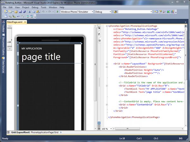This screenshot has height=142, width=190.
Task: Click the Fit All button below the zoom slider
Action: (x=9, y=49)
